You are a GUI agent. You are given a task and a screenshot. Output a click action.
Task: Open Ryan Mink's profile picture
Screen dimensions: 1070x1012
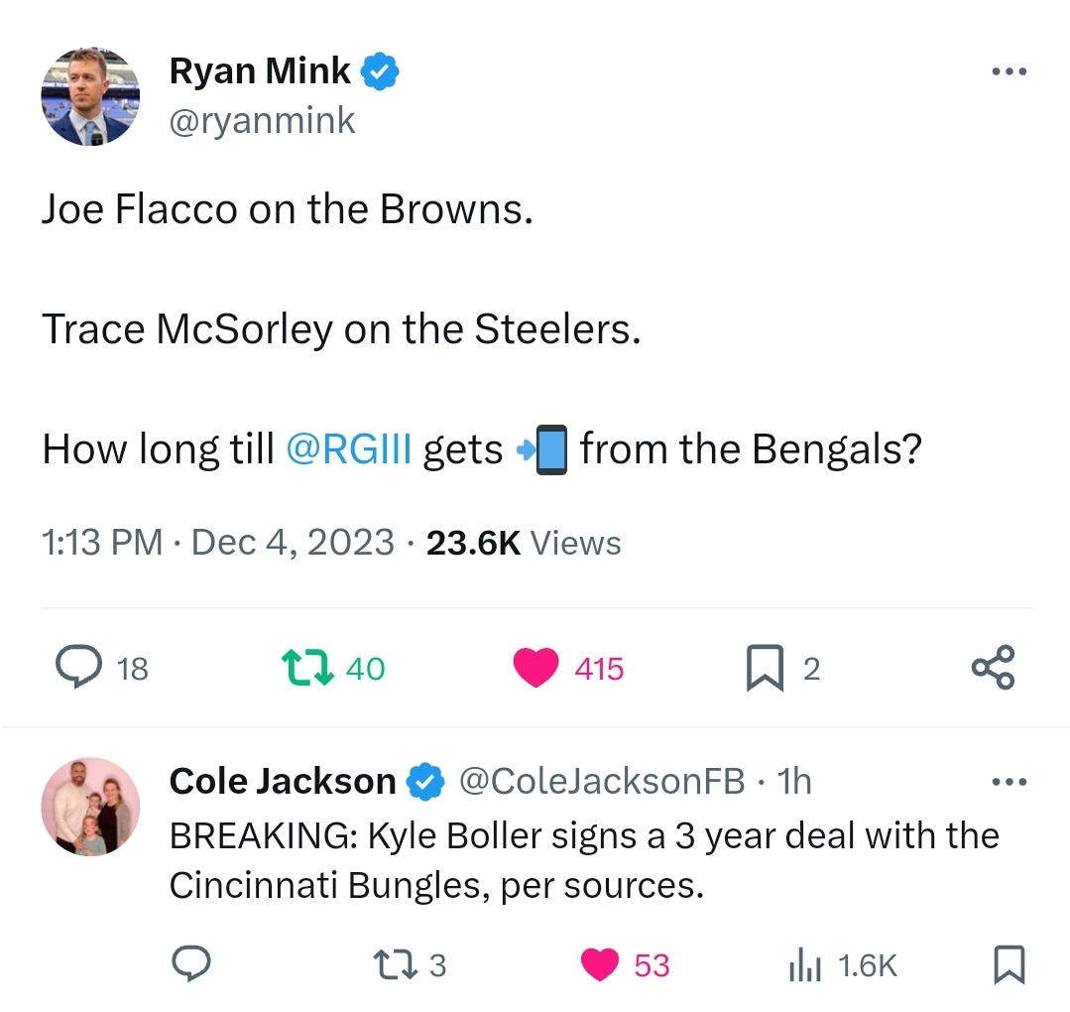[x=91, y=96]
